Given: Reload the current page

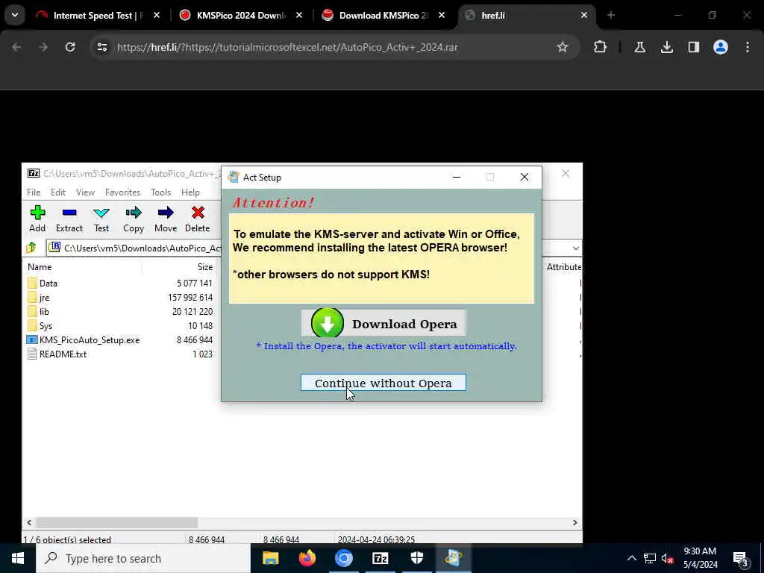Looking at the screenshot, I should tap(70, 47).
